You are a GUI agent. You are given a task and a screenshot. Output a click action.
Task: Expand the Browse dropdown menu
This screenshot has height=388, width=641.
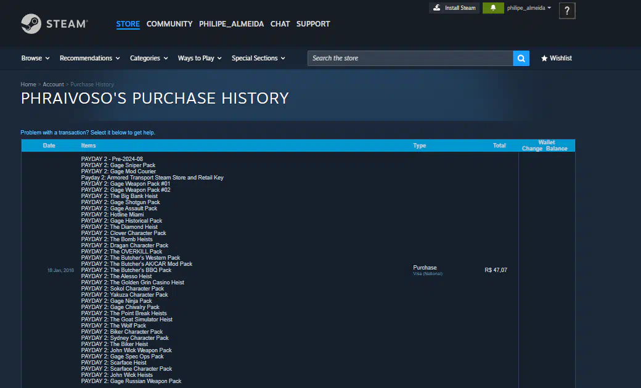(x=36, y=58)
